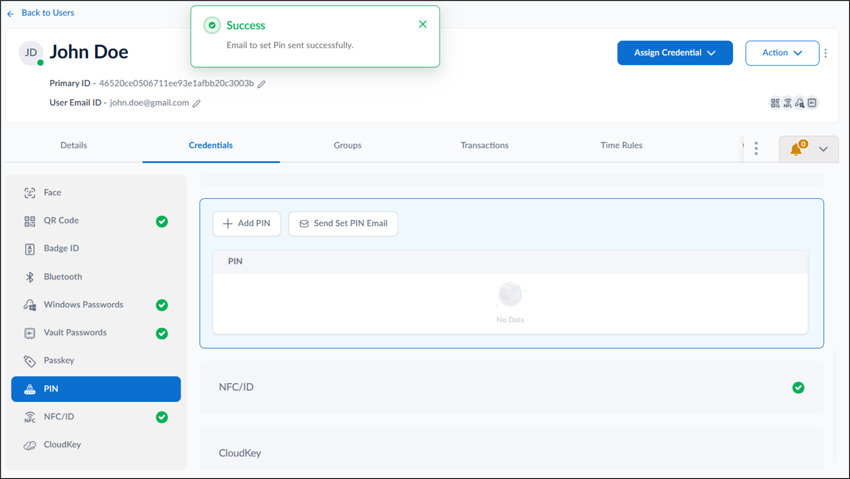Switch to the Details tab
The width and height of the screenshot is (850, 479).
[74, 145]
